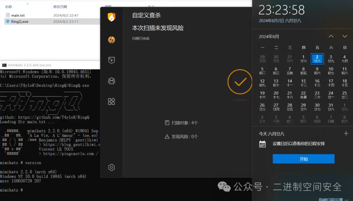Click 扫描对象: 4个 text
The height and width of the screenshot is (201, 353).
[x=185, y=123]
